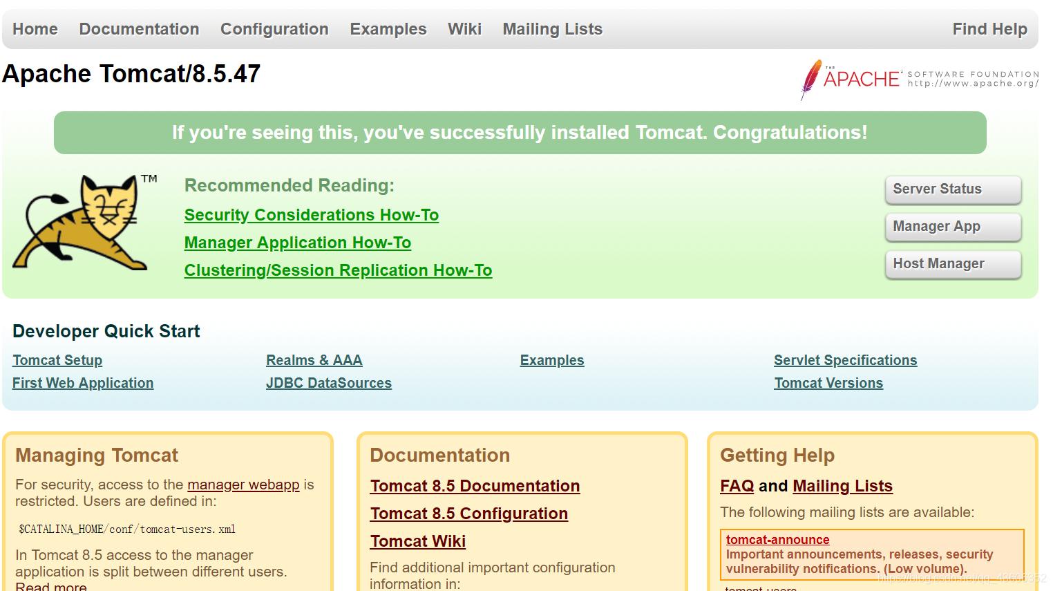Open Clustering/Session Replication How-To link
The image size is (1053, 591).
(339, 270)
